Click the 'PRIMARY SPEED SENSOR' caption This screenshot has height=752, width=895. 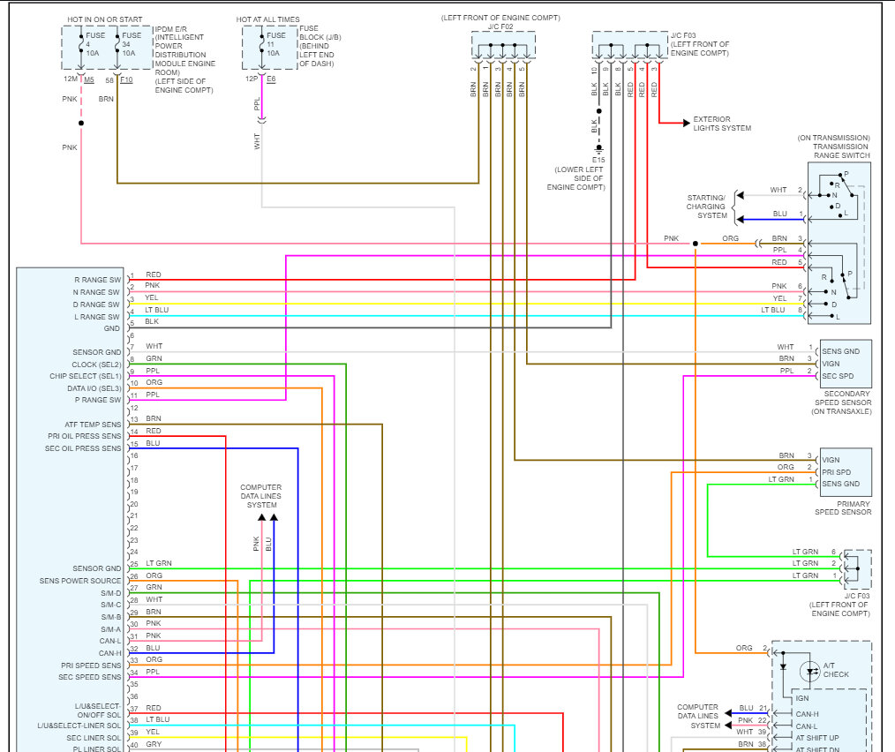[x=843, y=508]
